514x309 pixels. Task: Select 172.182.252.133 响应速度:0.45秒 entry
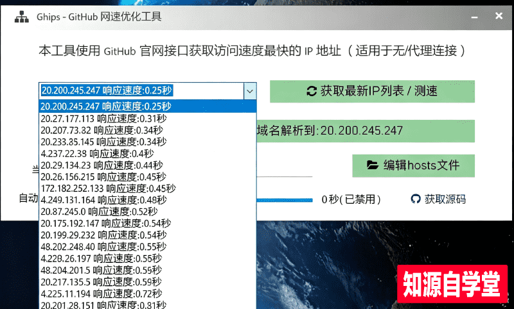148,188
